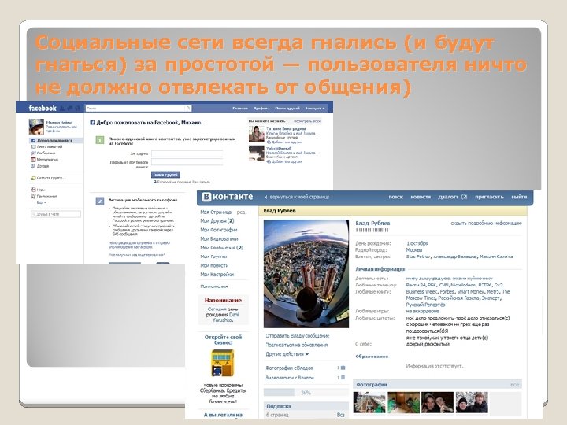Click the ВКонтакте logo
Screen dimensions: 567x425
pos(228,197)
